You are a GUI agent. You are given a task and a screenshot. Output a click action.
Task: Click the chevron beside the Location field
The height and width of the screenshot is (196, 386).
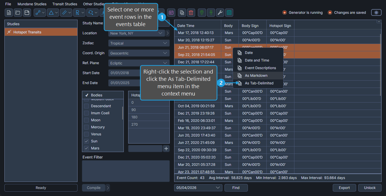(x=168, y=33)
